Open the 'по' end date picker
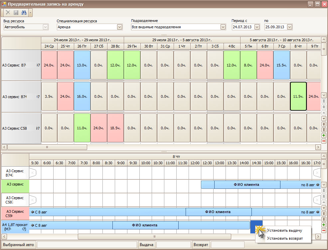328x250 pixels. (x=289, y=27)
